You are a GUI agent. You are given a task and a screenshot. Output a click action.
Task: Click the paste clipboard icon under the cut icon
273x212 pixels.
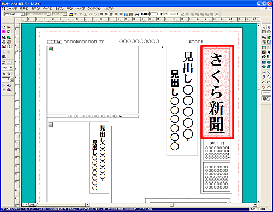(x=4, y=57)
